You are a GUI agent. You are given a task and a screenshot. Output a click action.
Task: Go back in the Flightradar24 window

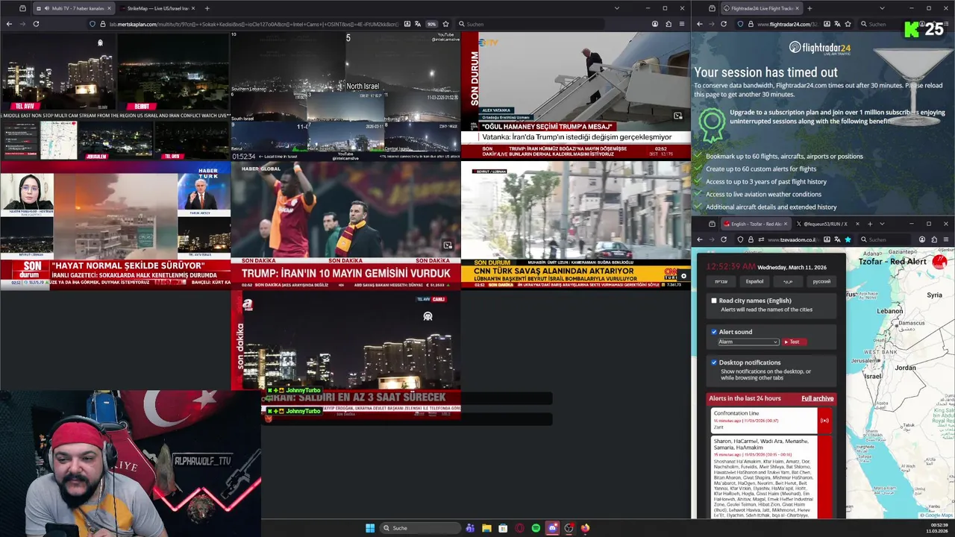[x=699, y=24]
